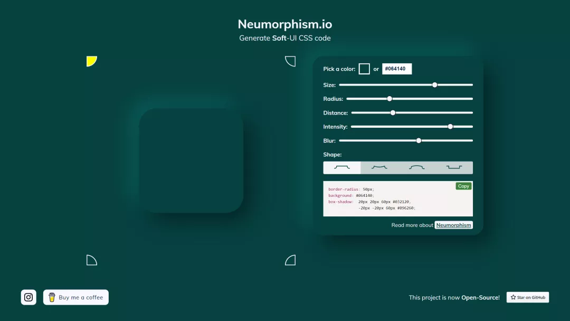Adjust the Size slider handle
The width and height of the screenshot is (570, 321).
tap(434, 84)
